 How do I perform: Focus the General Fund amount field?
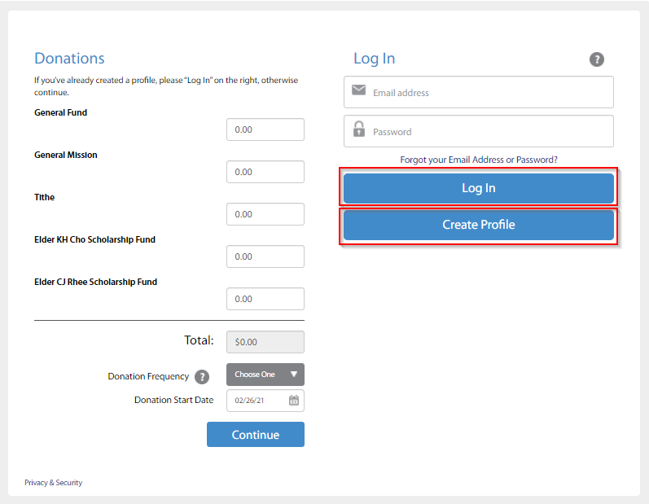(265, 129)
